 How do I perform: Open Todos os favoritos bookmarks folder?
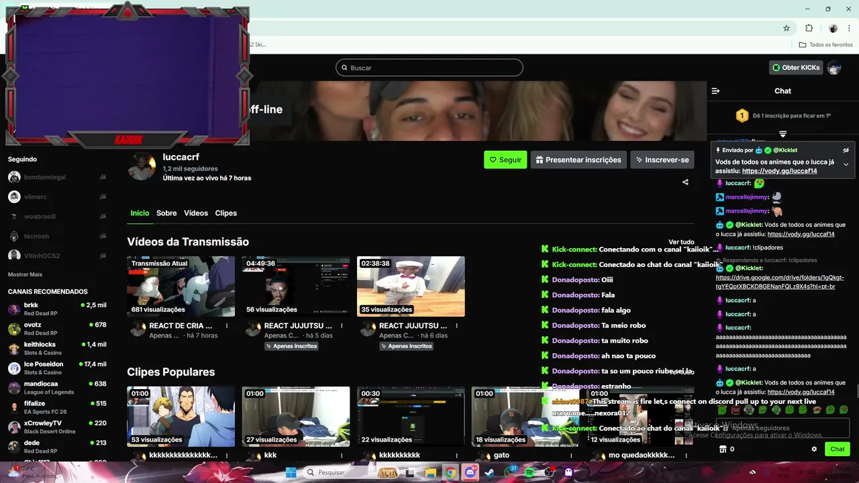coord(825,45)
